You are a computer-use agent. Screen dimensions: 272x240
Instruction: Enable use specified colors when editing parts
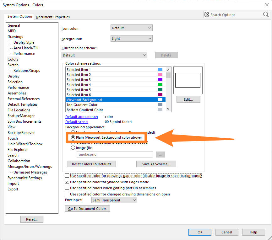(x=68, y=188)
